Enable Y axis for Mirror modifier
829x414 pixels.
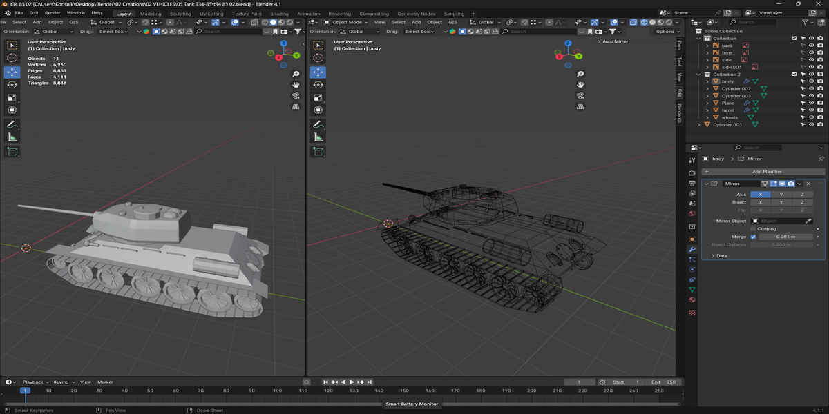(x=781, y=195)
